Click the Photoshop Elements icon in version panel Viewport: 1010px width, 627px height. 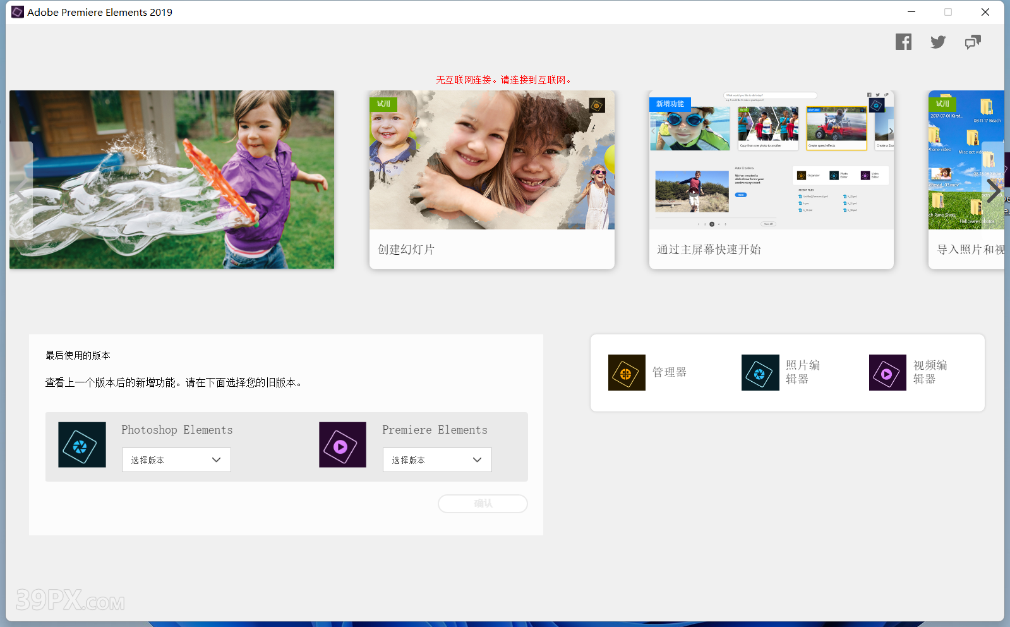click(x=82, y=445)
